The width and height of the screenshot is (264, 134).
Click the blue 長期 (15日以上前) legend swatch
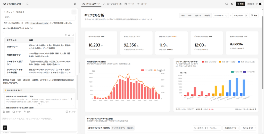tap(239, 62)
